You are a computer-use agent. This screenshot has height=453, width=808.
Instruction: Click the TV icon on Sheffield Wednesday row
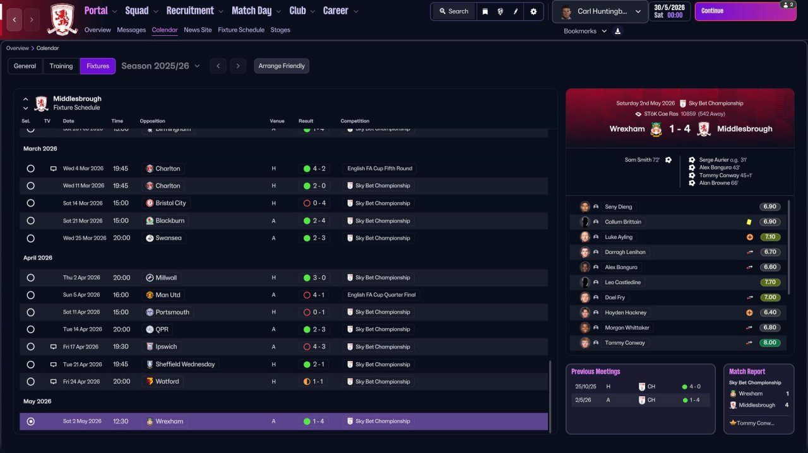point(54,364)
